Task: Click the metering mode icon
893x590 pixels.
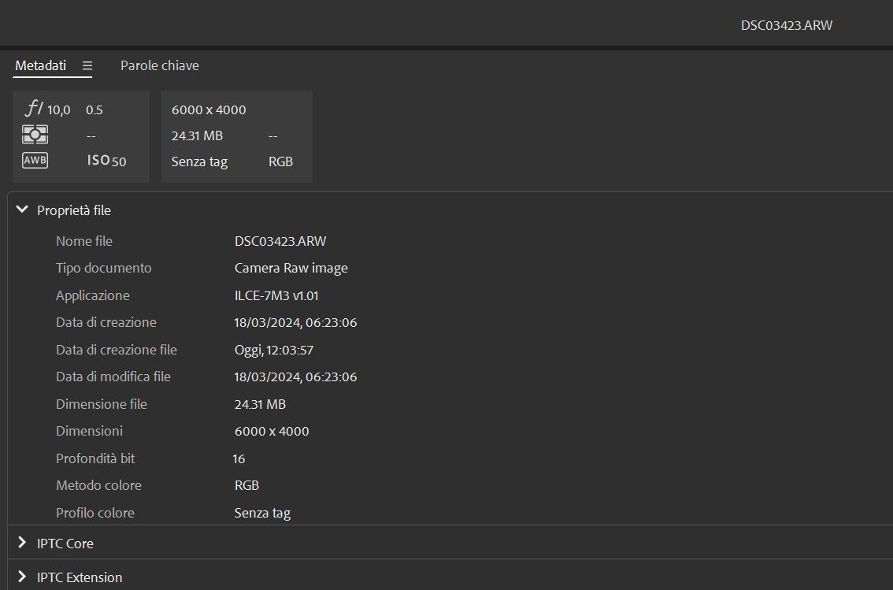Action: tap(35, 135)
